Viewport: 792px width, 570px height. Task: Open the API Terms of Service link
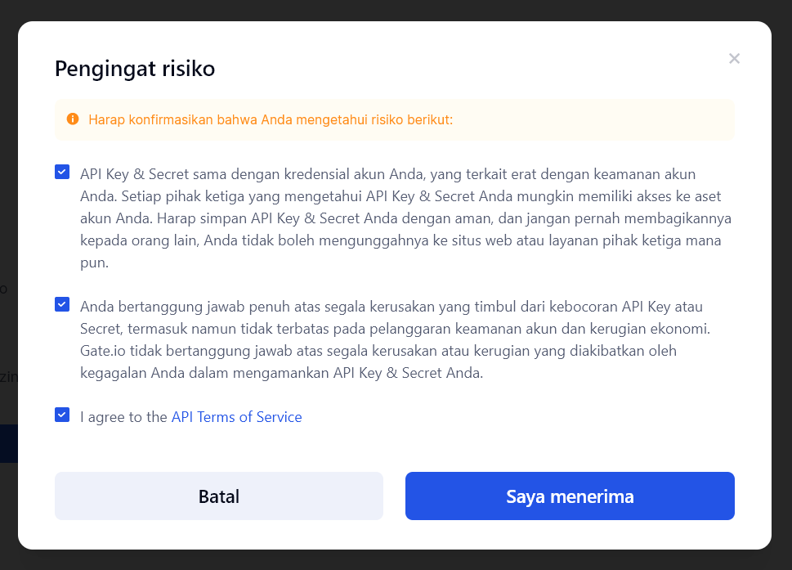coord(236,417)
